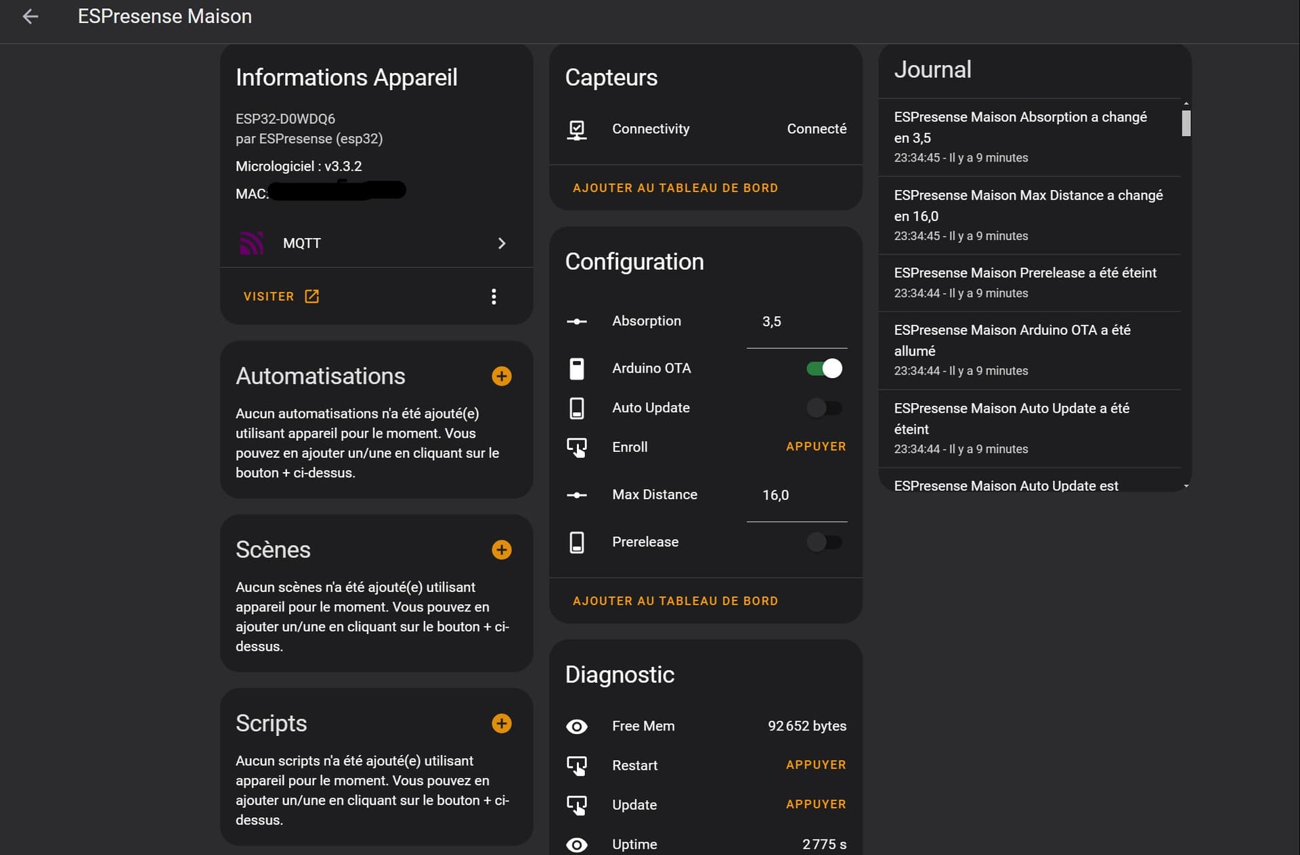This screenshot has height=855, width=1300.
Task: Open Absorption changed log entry
Action: click(x=1029, y=137)
